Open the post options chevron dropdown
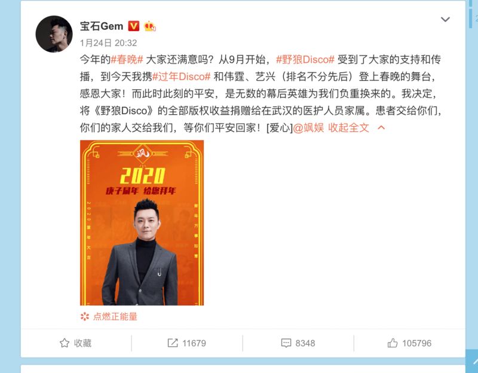This screenshot has height=373, width=478. point(445,20)
